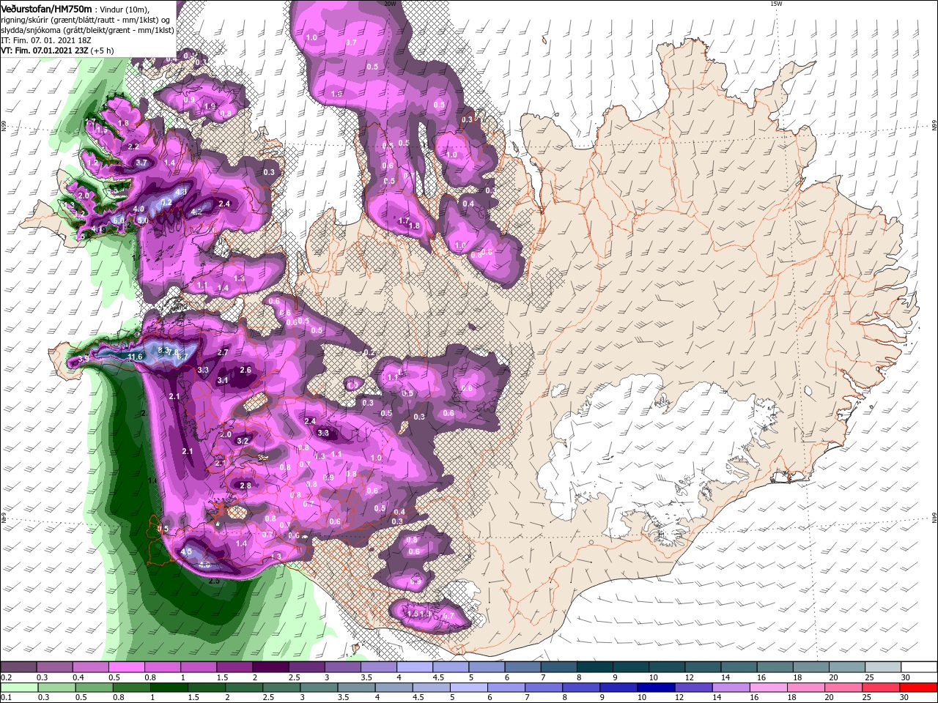The height and width of the screenshot is (703, 938).
Task: Click the 'IT: Fim. 07. 01. 2021 18Z' line
Action: click(x=45, y=40)
